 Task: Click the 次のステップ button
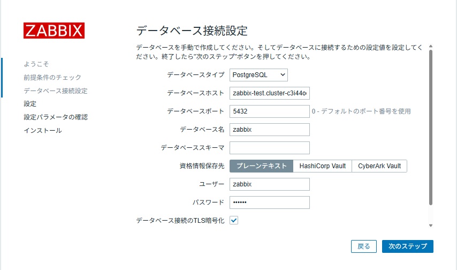point(408,246)
